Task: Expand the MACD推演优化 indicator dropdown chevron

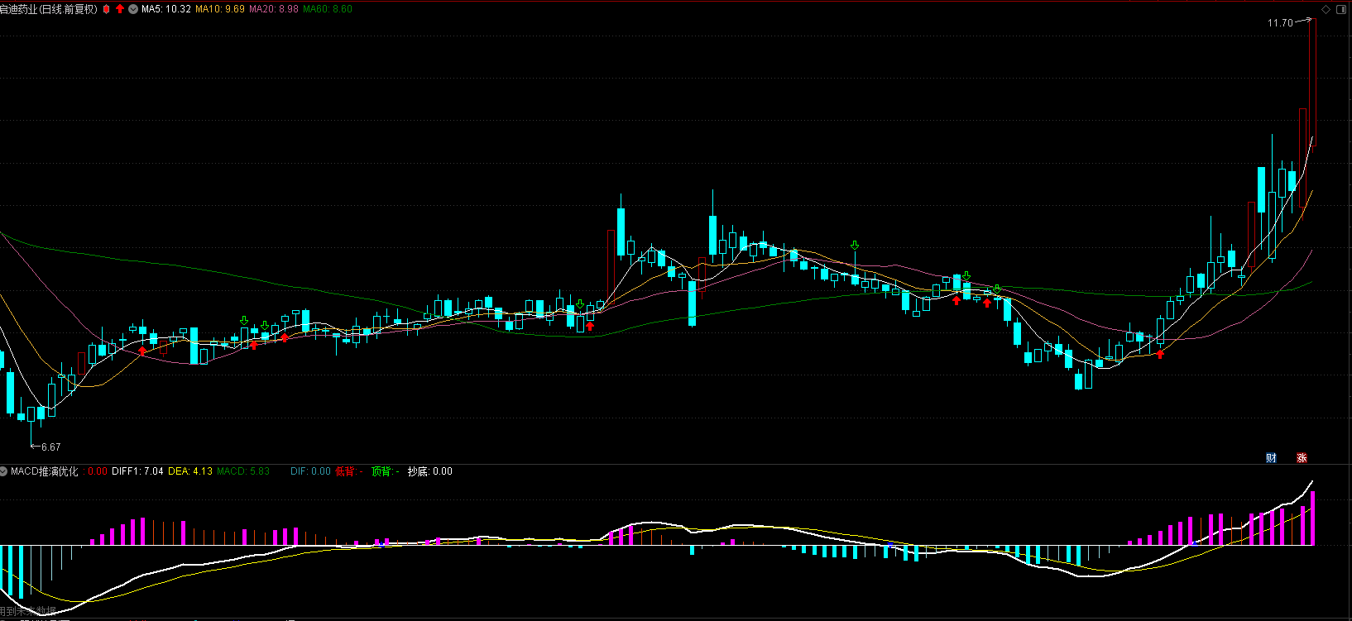Action: (x=3, y=471)
